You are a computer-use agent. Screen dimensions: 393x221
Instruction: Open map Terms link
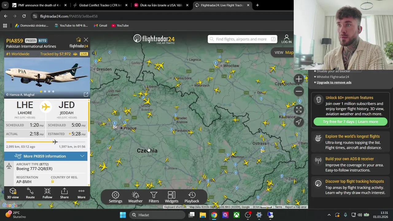pos(278,207)
